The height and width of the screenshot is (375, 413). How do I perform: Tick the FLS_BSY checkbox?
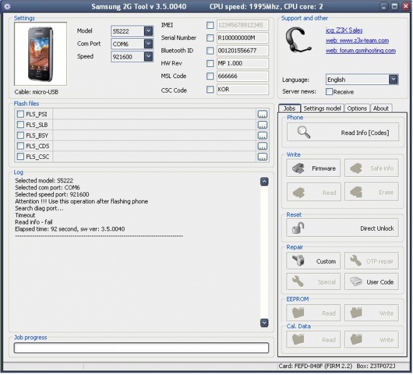(20, 135)
